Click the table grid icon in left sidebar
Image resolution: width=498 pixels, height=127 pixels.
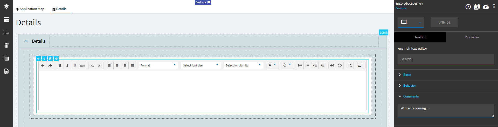pos(6,58)
